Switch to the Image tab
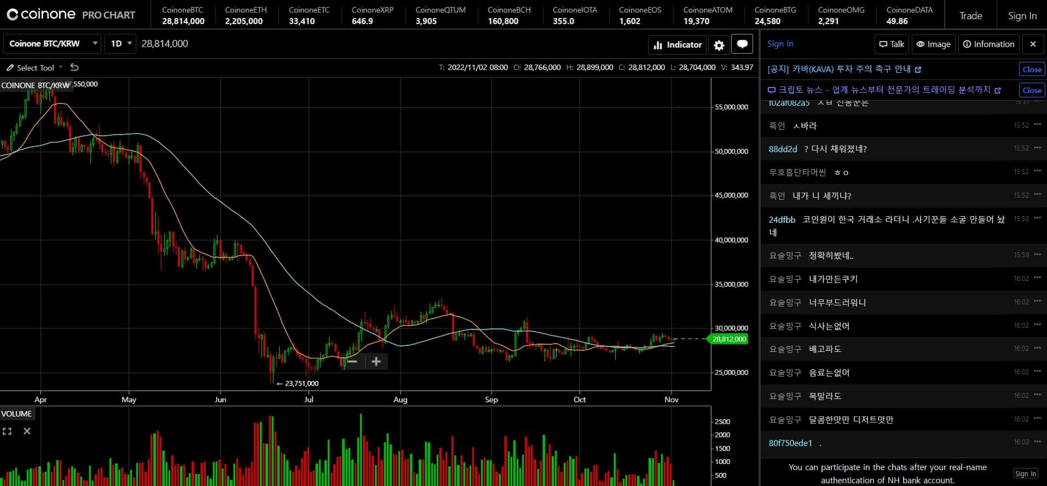 [933, 44]
